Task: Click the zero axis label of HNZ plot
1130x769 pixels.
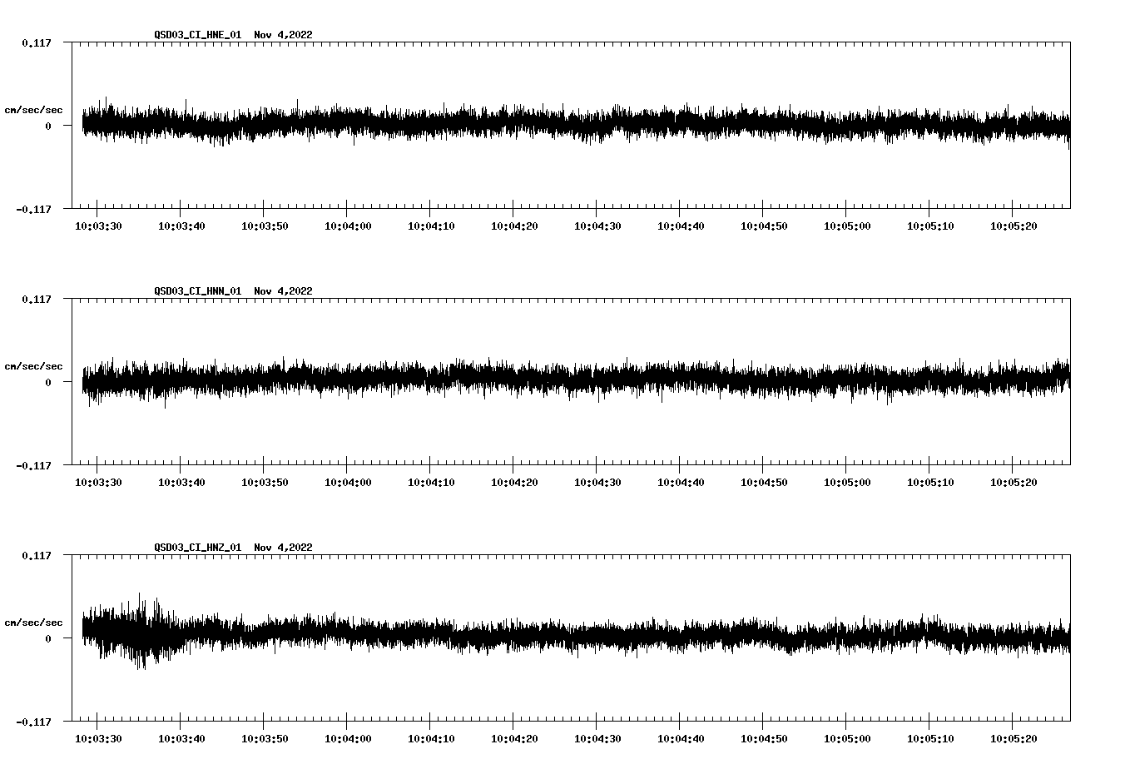Action: (48, 638)
